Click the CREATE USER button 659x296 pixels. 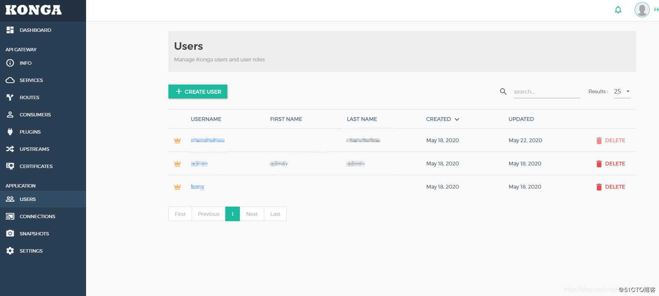coord(198,92)
